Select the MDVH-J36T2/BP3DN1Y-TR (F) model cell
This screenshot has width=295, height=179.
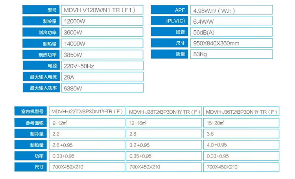click(241, 111)
